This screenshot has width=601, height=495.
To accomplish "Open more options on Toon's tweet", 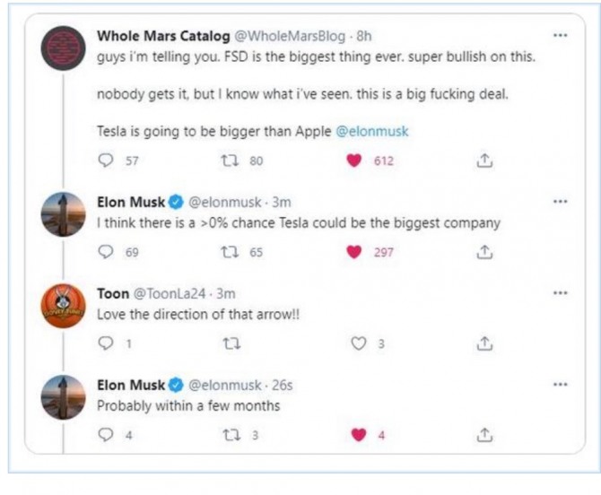I will pyautogui.click(x=561, y=293).
